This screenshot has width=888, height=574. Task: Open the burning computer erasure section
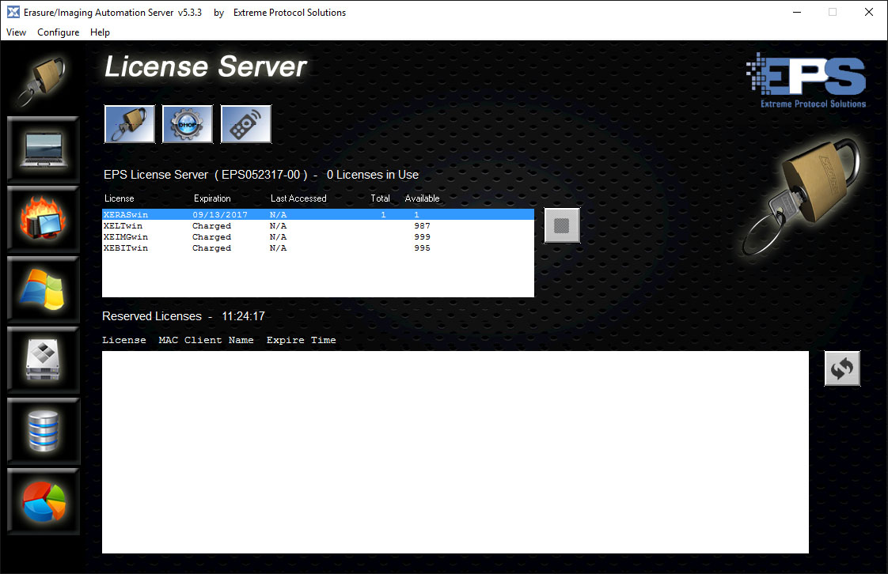[44, 220]
